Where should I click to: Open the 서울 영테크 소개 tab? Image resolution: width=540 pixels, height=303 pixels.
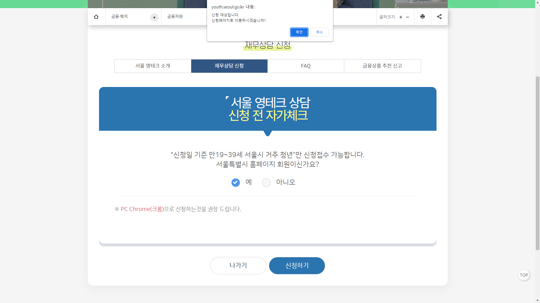point(153,66)
